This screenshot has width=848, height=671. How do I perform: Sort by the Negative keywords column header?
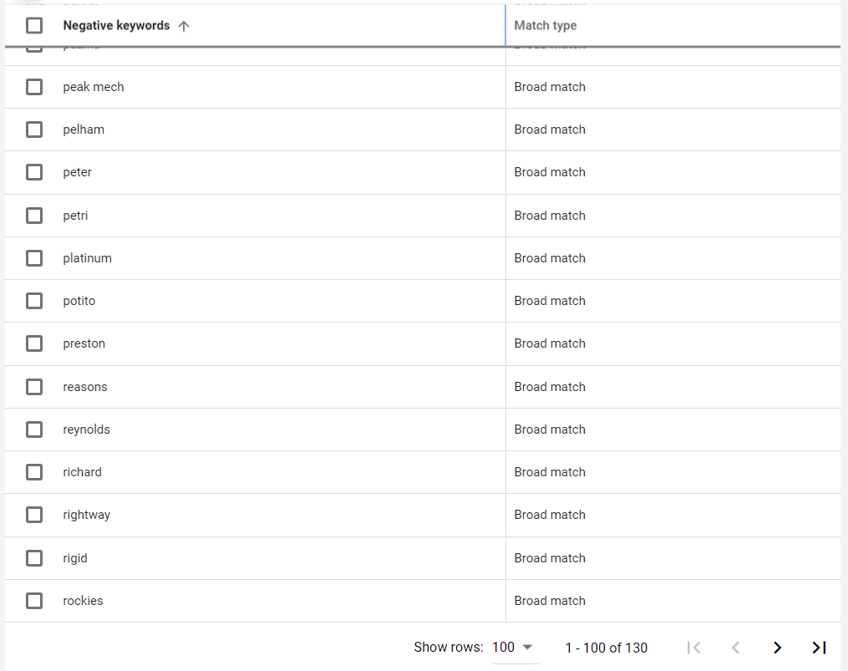pyautogui.click(x=116, y=26)
